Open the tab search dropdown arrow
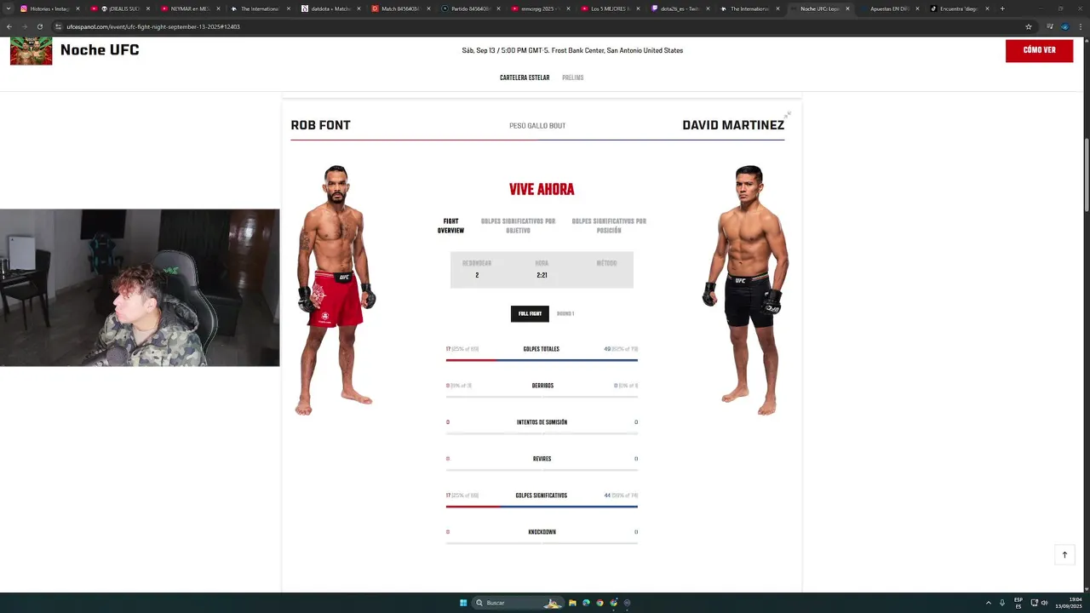1090x613 pixels. pyautogui.click(x=9, y=9)
